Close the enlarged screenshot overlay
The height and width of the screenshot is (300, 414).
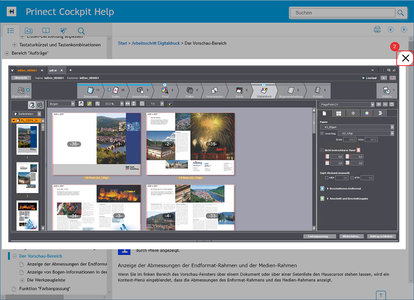(x=406, y=58)
